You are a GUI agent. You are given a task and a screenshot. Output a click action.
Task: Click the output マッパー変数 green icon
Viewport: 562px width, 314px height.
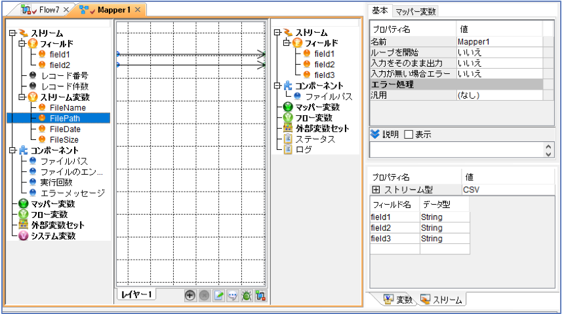[288, 107]
